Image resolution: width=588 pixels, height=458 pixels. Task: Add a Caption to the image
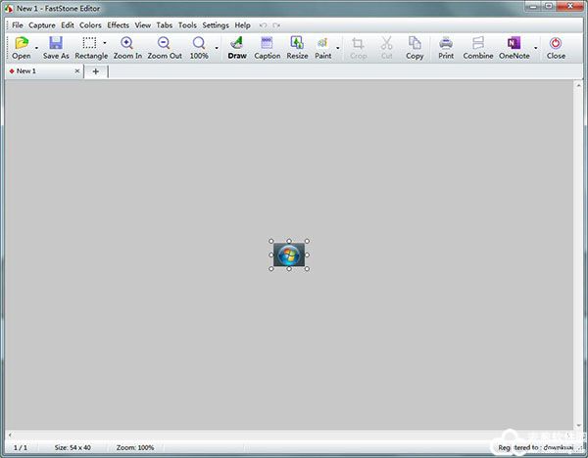pos(267,44)
